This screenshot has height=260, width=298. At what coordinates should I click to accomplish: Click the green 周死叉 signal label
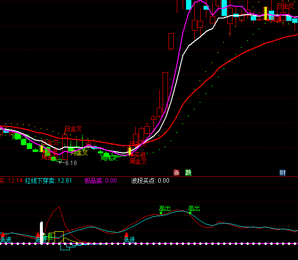[x=109, y=158]
